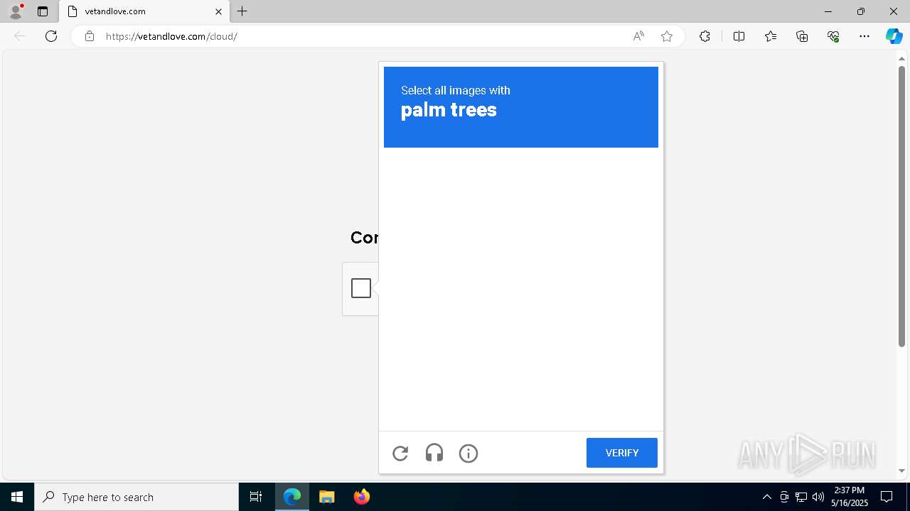Open Collections panel
The image size is (910, 511).
tap(802, 36)
